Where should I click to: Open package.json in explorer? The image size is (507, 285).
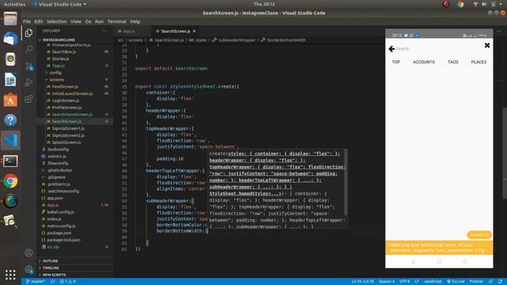pos(59,233)
